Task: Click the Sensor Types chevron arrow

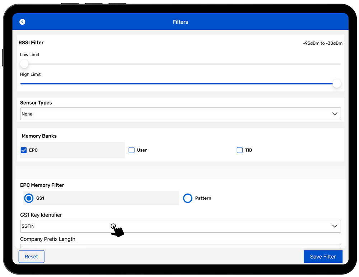Action: (x=335, y=114)
